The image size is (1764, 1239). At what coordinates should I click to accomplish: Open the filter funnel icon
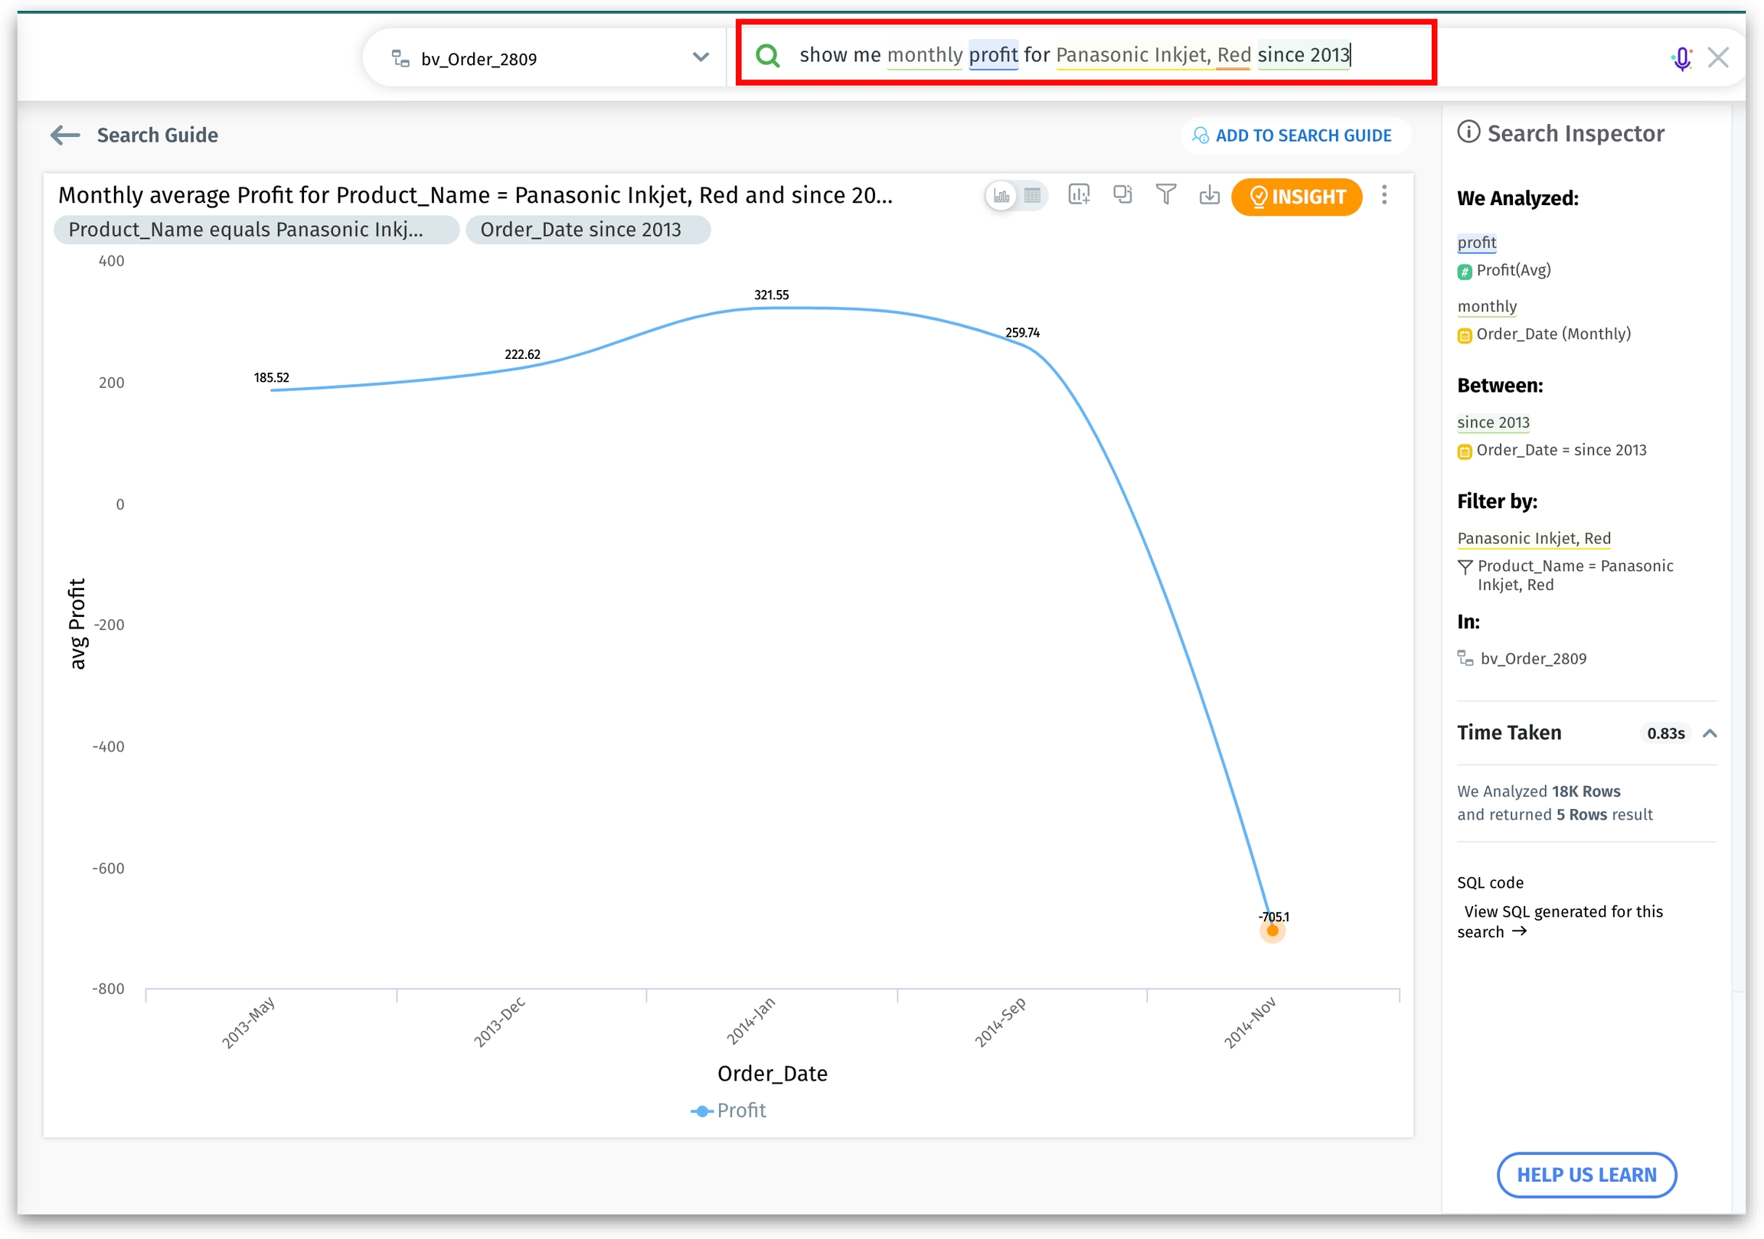point(1165,195)
